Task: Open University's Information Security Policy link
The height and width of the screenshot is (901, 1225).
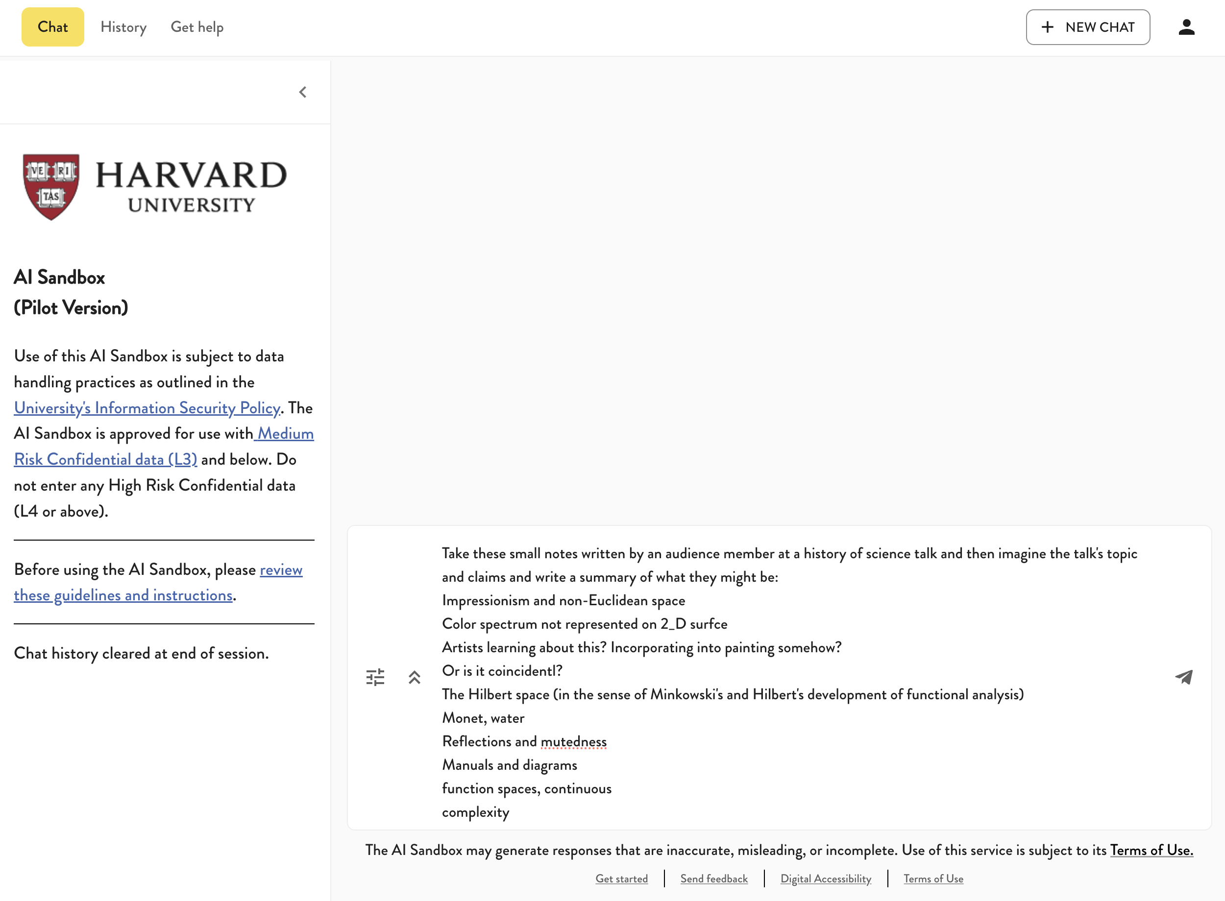Action: [x=147, y=408]
